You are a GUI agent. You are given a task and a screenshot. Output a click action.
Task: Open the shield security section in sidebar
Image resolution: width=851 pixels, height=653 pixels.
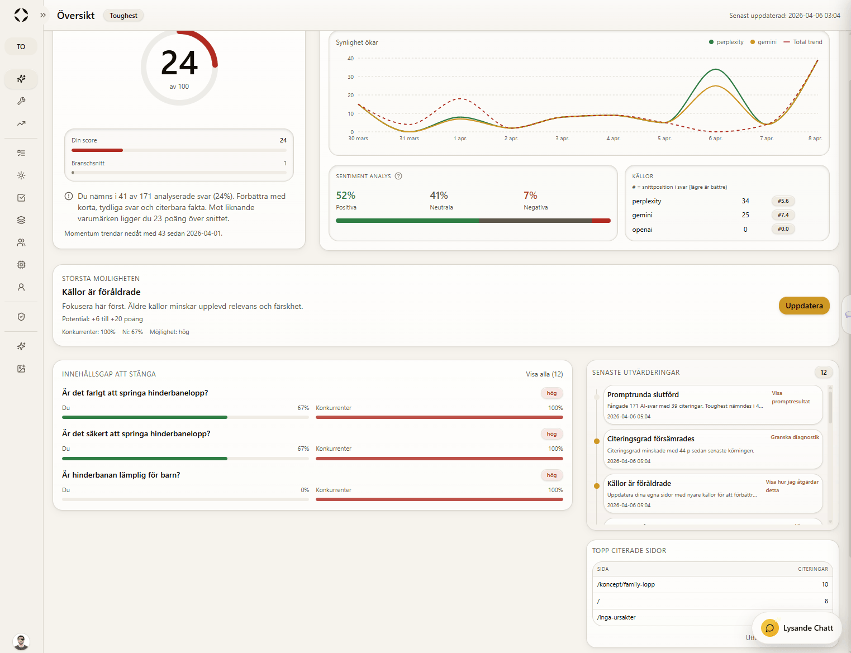pos(21,317)
